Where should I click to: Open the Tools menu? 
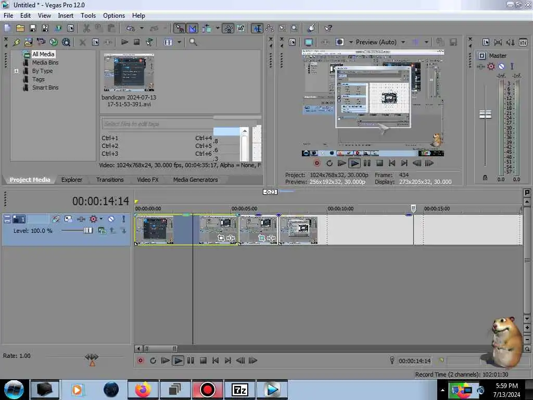click(x=88, y=16)
